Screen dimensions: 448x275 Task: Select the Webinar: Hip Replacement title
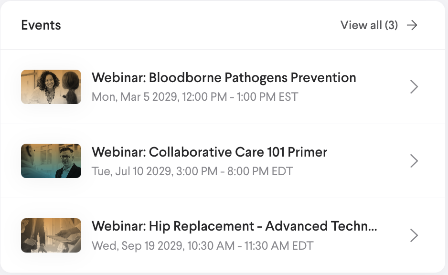point(234,226)
